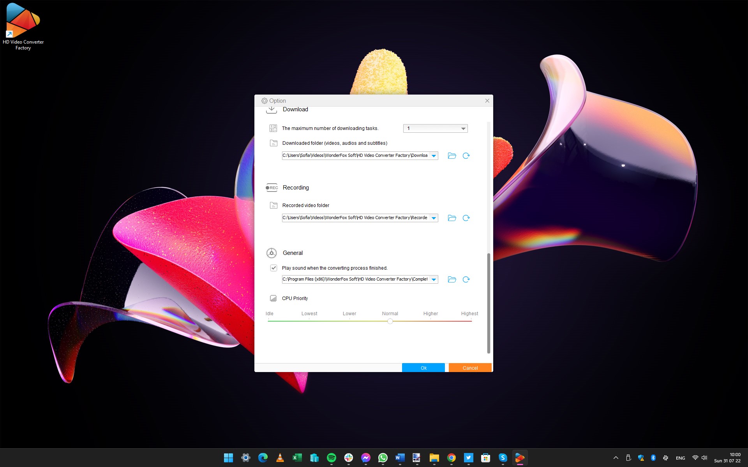The image size is (748, 467).
Task: Select the Download section tab
Action: pos(295,109)
